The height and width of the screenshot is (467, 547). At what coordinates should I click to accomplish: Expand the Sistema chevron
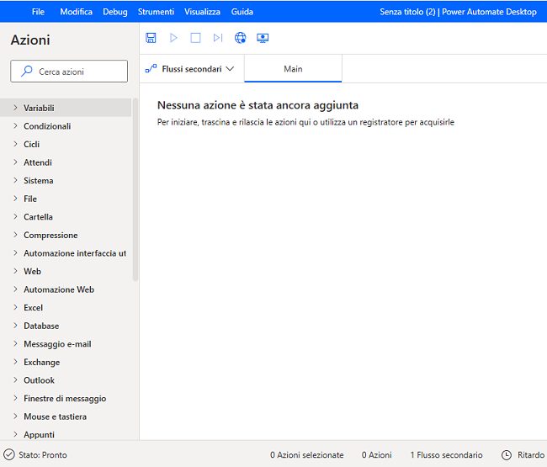coord(15,180)
